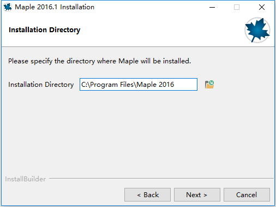Viewport: 276px width, 207px height.
Task: Click the separator line beside InstallBuilder
Action: click(161, 179)
